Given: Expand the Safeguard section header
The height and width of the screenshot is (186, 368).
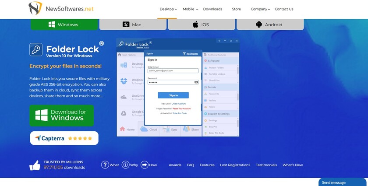Looking at the screenshot, I should pos(221,61).
